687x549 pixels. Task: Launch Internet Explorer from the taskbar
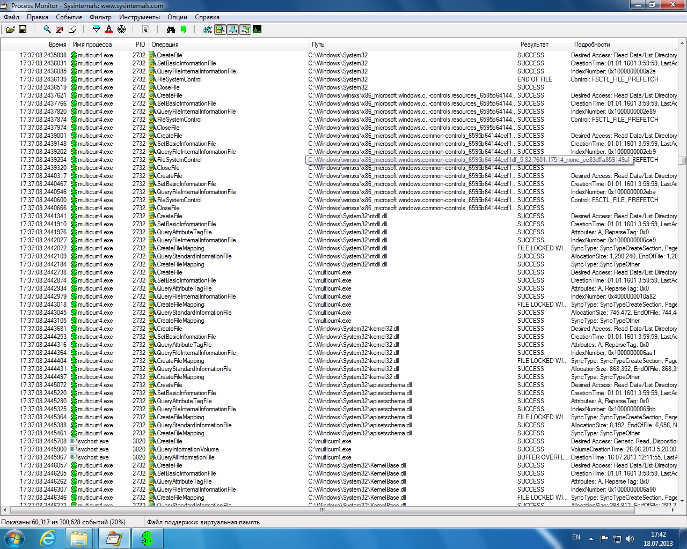coord(48,538)
